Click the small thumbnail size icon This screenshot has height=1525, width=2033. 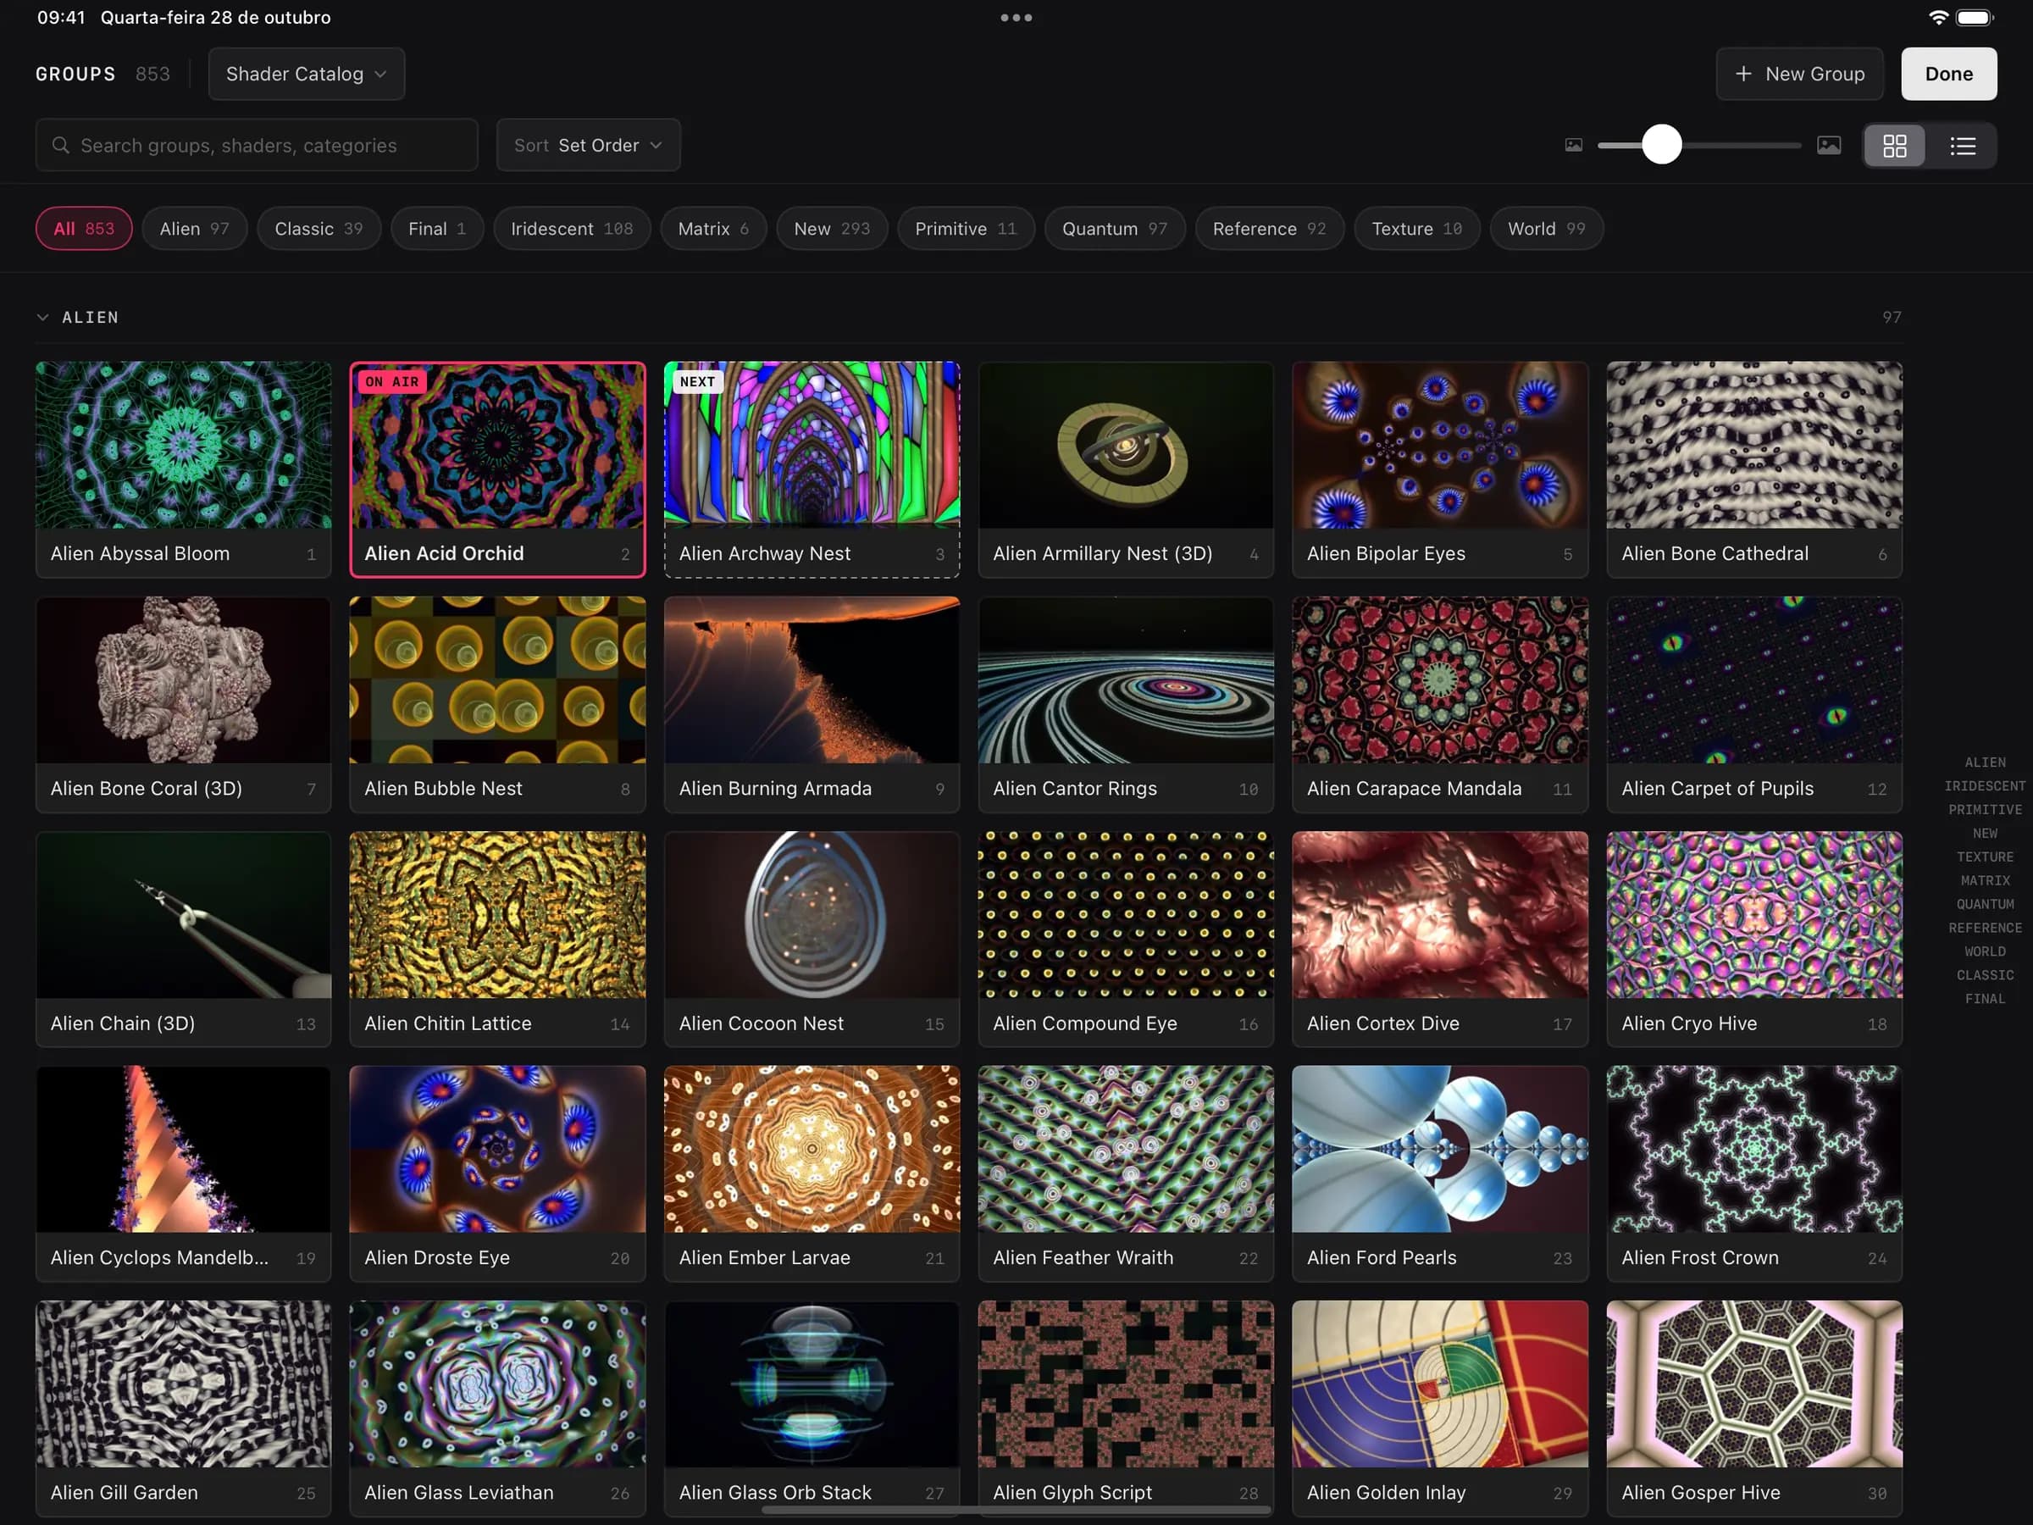[x=1574, y=145]
